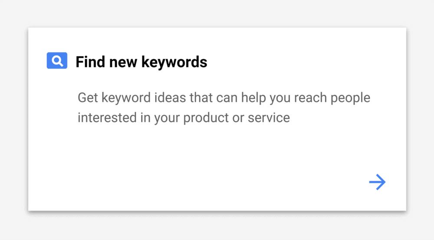Image resolution: width=434 pixels, height=240 pixels.
Task: Click the word "keywords" in the title
Action: [x=174, y=62]
